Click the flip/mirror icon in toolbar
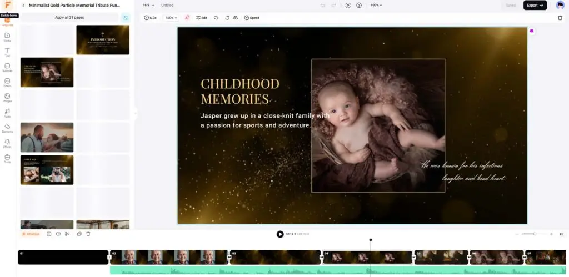This screenshot has width=569, height=277. 236,18
